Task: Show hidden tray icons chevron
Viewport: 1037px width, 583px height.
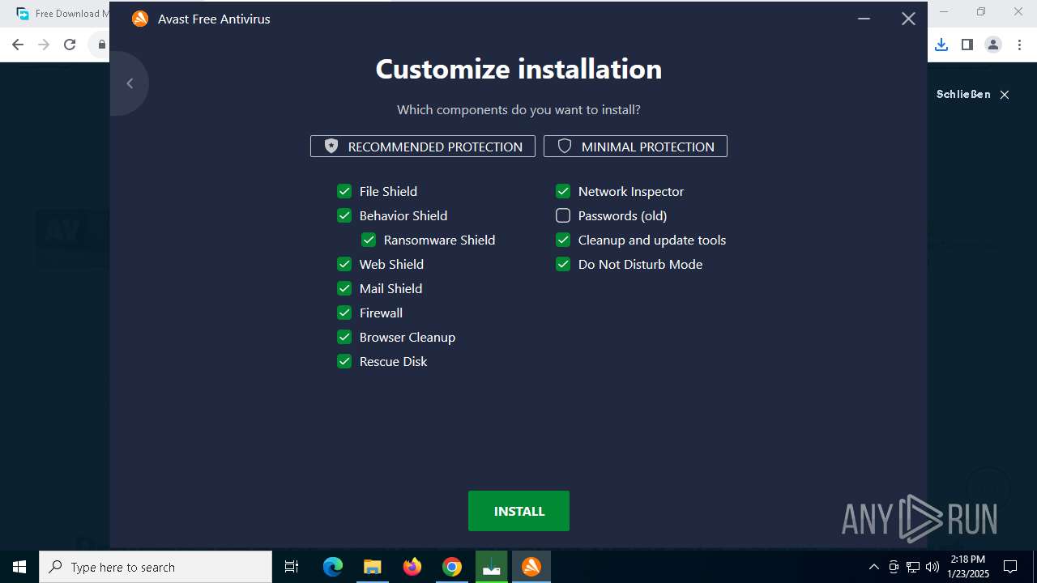Action: point(873,567)
